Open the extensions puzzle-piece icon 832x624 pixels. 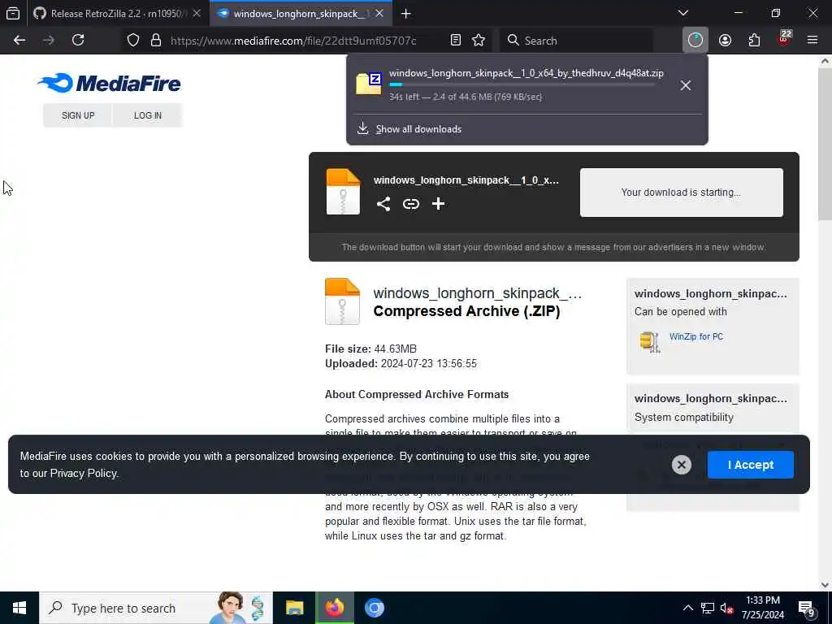(x=754, y=41)
